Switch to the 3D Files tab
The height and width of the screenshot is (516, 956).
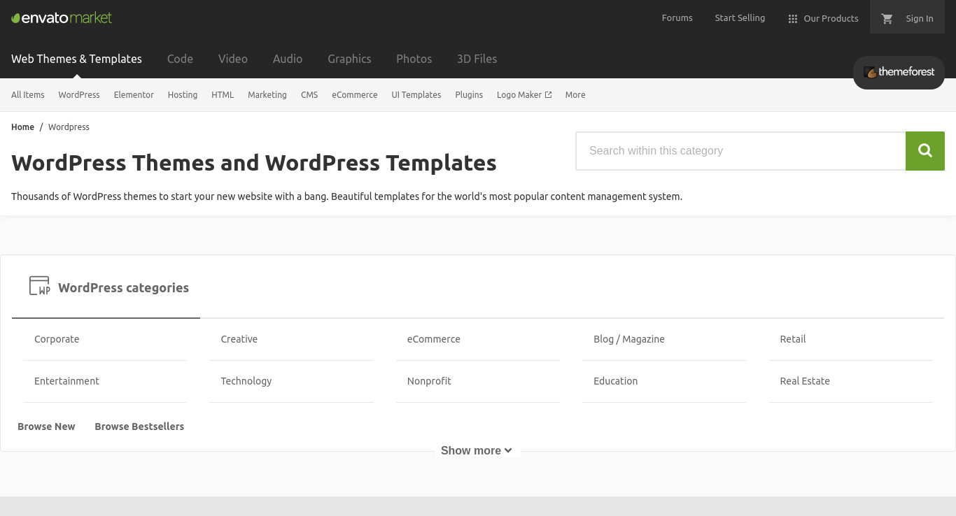477,59
